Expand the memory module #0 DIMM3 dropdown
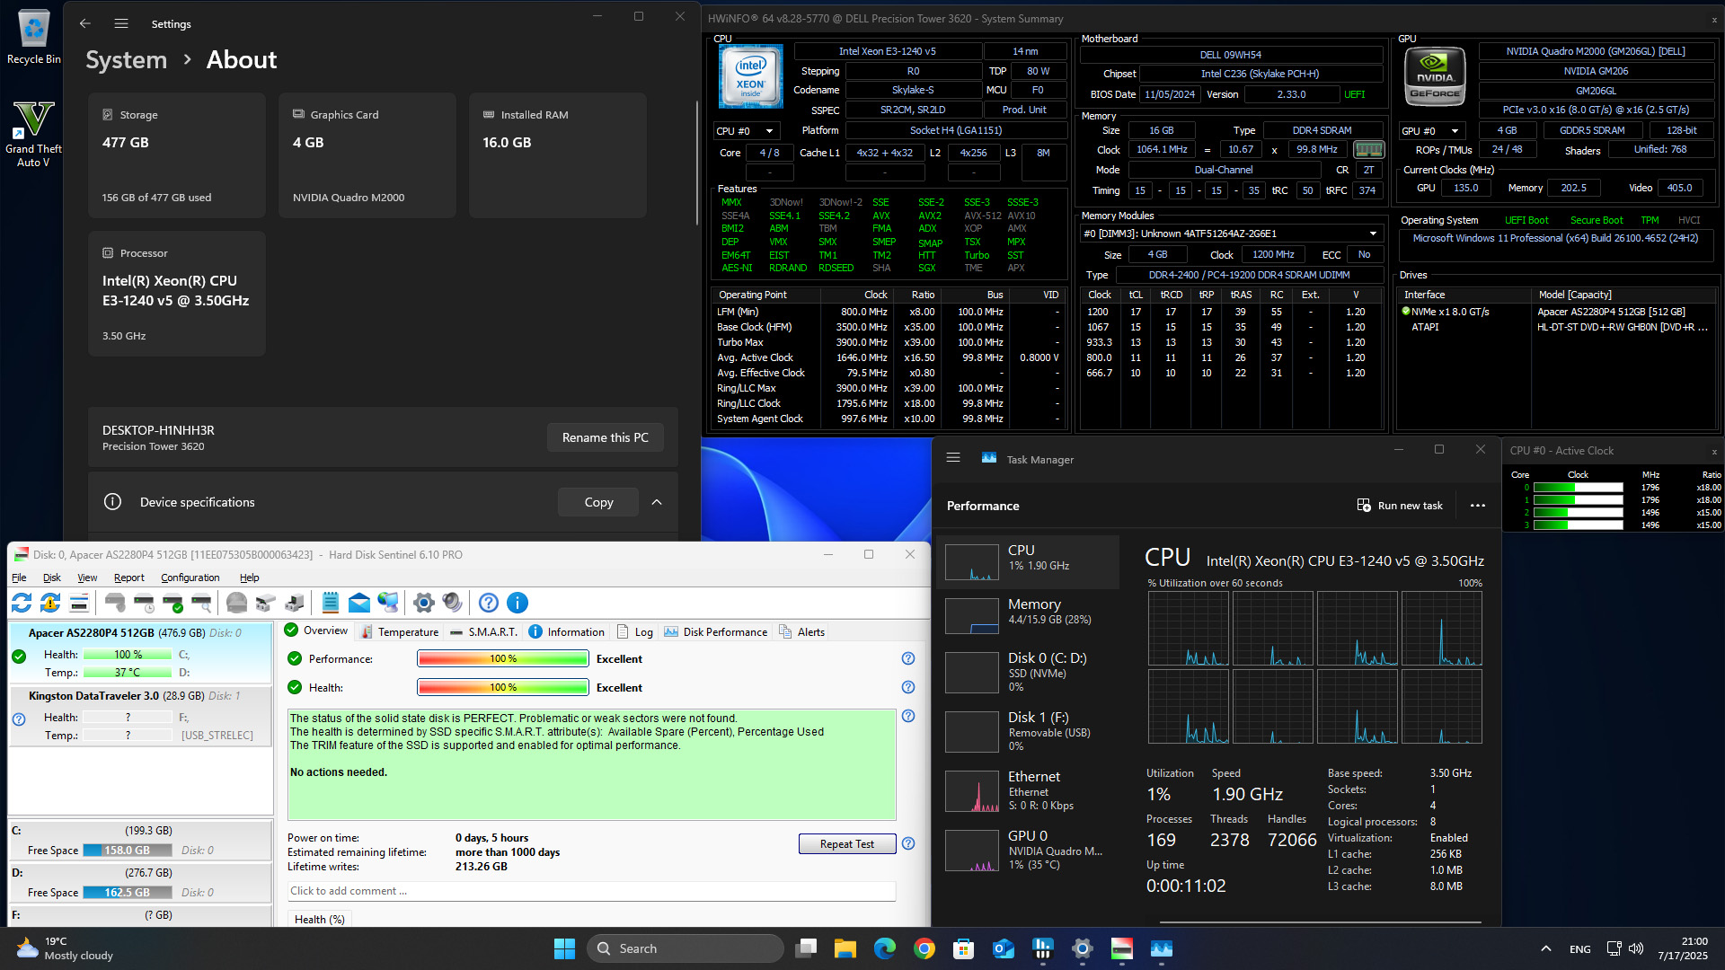 [1371, 234]
